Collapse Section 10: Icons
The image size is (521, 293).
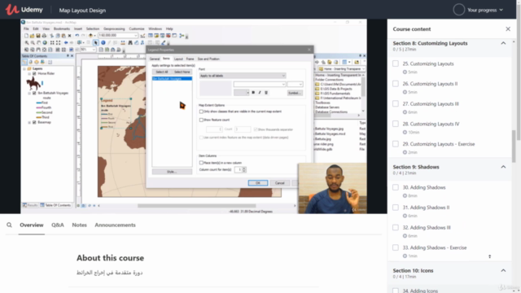[x=503, y=270]
